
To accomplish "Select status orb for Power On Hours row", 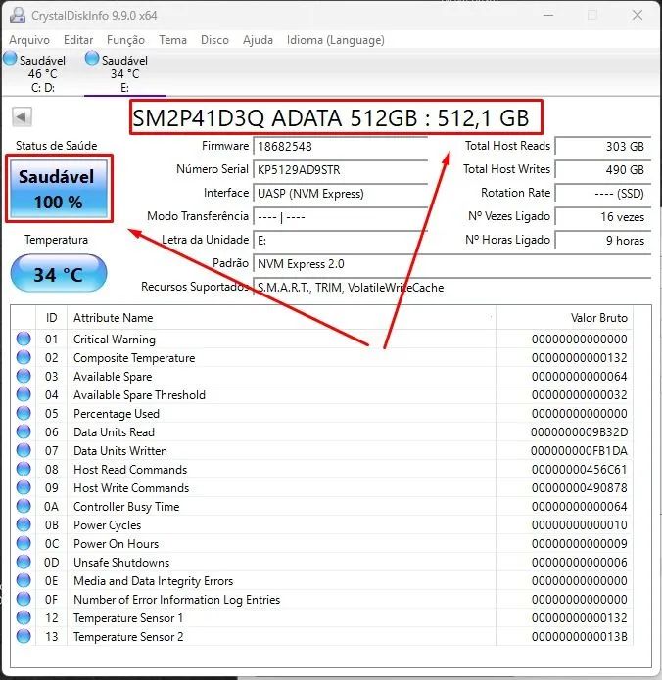I will click(x=24, y=543).
